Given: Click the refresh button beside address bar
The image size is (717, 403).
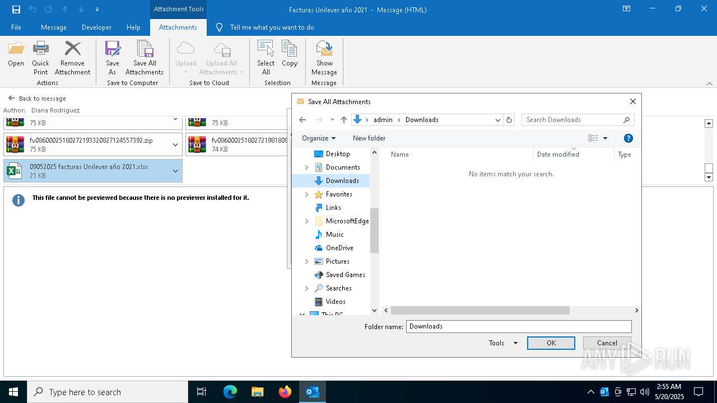Looking at the screenshot, I should coord(509,120).
